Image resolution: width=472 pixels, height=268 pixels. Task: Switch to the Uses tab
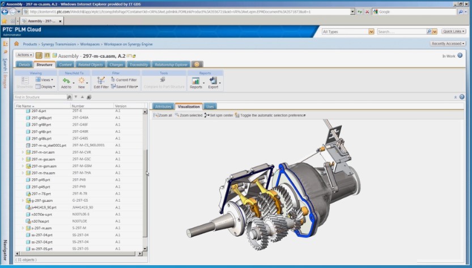[x=210, y=107]
